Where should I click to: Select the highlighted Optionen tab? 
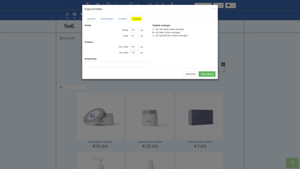pyautogui.click(x=136, y=19)
